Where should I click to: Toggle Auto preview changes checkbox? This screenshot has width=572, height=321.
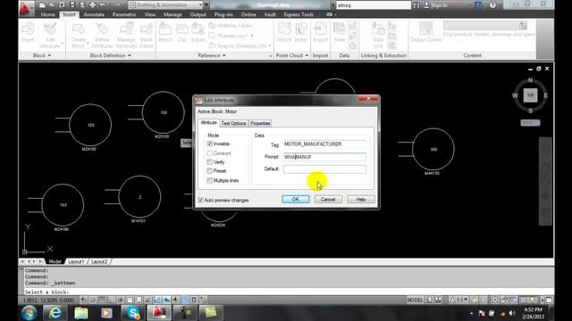point(200,200)
